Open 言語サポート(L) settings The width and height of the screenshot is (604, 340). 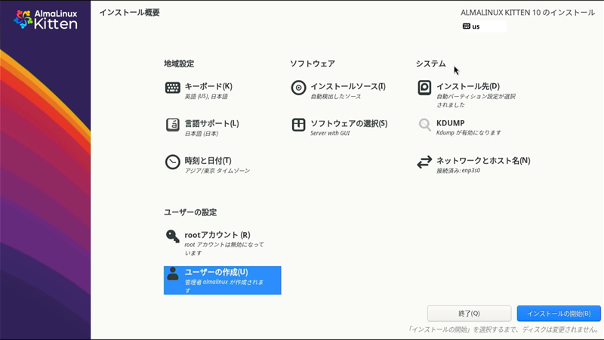211,123
